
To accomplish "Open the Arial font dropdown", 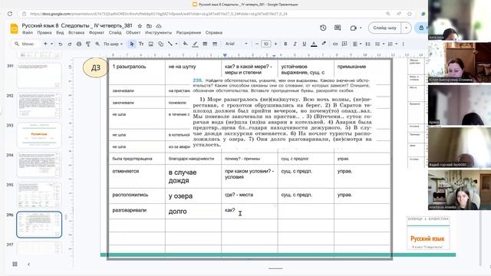I will tap(236, 44).
